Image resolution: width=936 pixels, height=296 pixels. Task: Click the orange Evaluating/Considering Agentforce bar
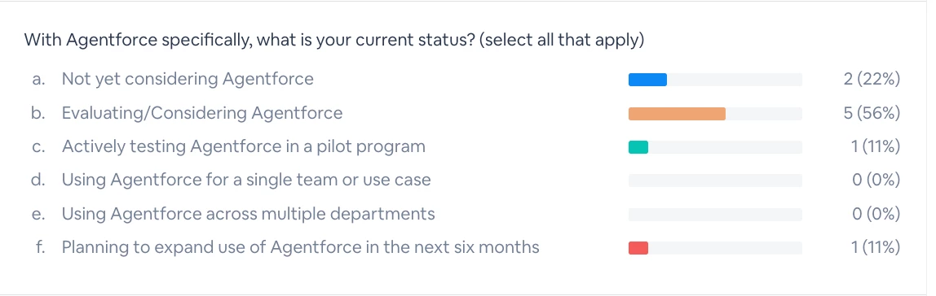tap(677, 114)
